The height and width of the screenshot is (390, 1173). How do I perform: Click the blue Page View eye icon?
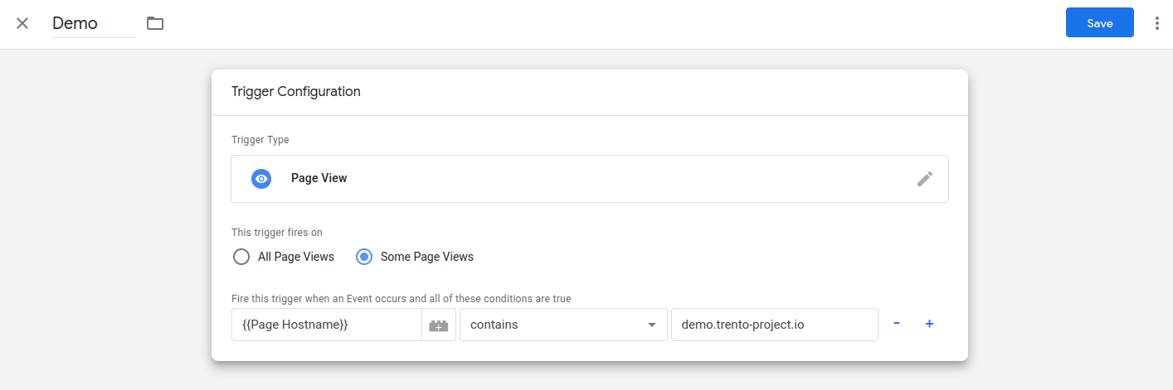[x=261, y=178]
